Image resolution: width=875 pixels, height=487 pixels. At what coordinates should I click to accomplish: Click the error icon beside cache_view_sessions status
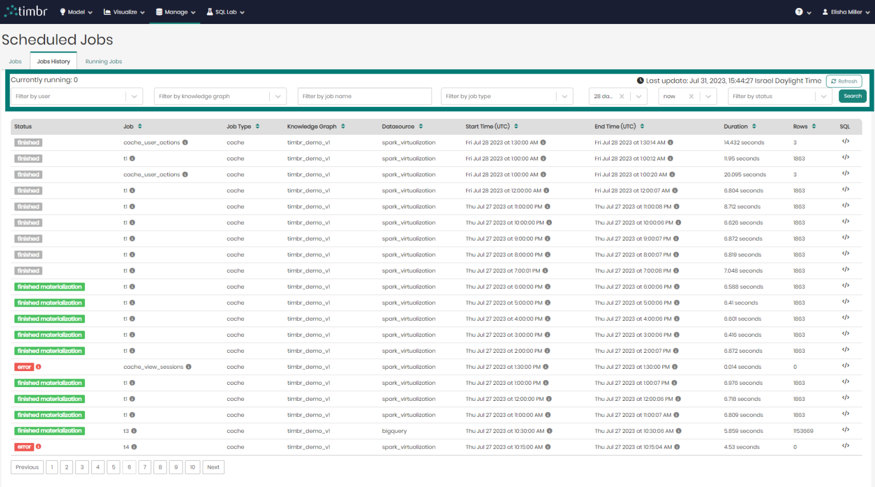[37, 367]
